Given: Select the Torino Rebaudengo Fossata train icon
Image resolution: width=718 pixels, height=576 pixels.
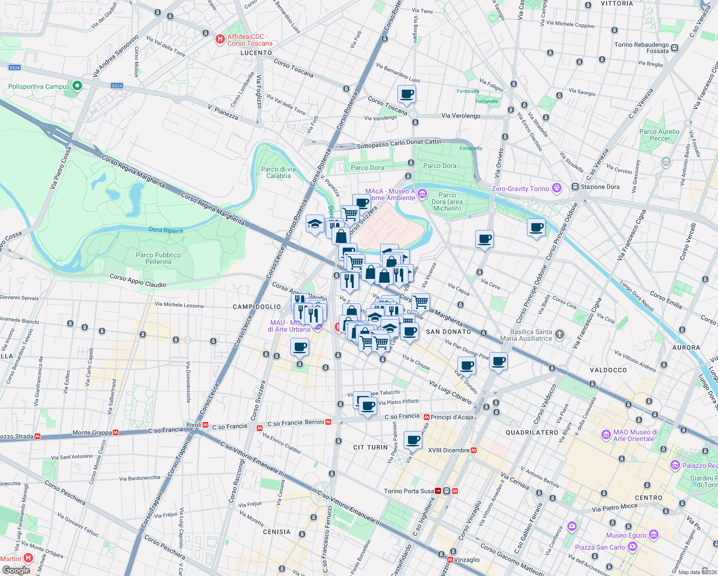Looking at the screenshot, I should coord(674,48).
